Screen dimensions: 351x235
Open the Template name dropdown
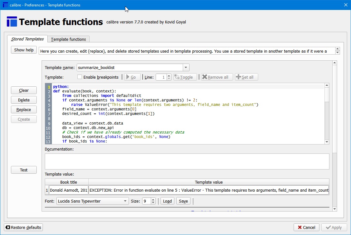tap(186, 67)
